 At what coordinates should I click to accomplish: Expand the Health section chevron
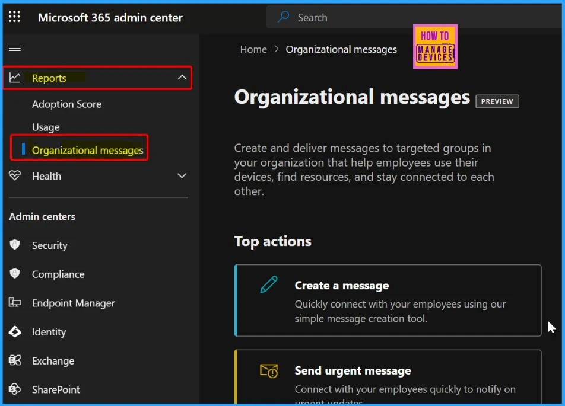[182, 175]
